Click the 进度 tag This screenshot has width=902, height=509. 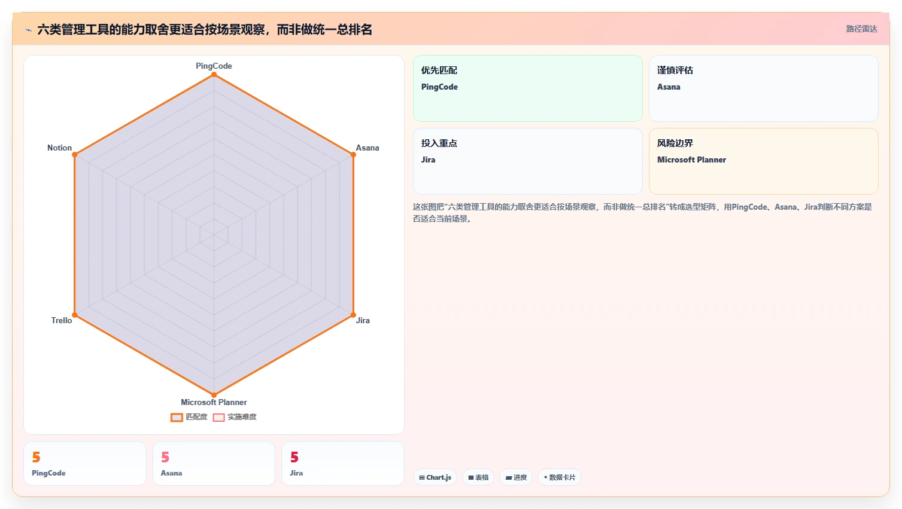(516, 477)
